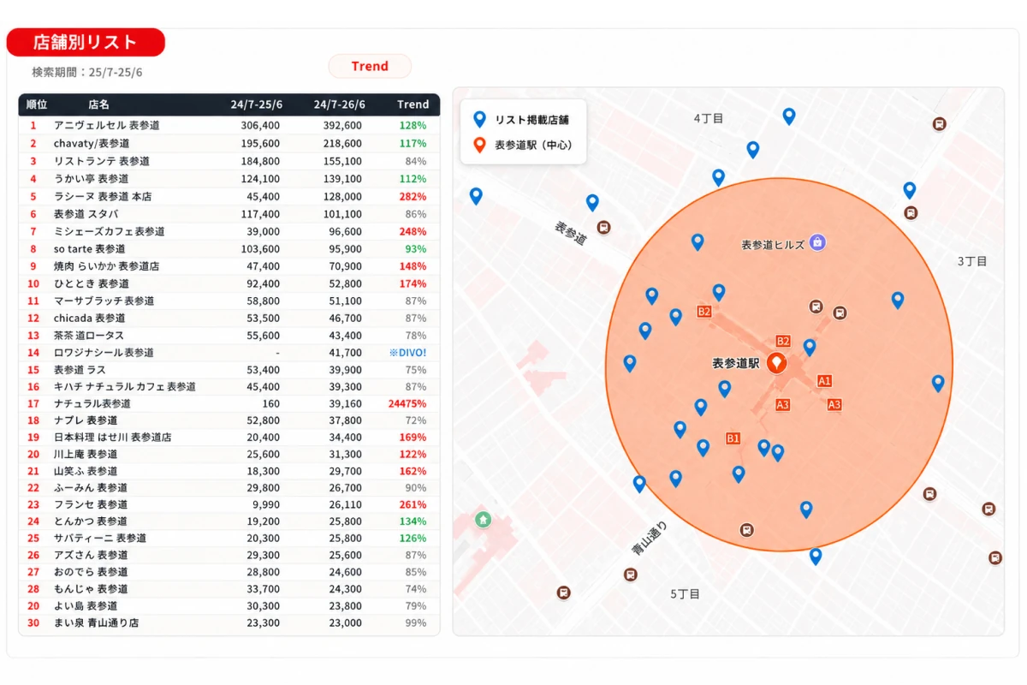Select the とんかつ 表参道 store name
The width and height of the screenshot is (1027, 685).
pyautogui.click(x=91, y=521)
